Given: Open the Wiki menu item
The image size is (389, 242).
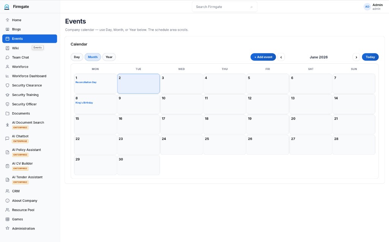Looking at the screenshot, I should [x=30, y=48].
